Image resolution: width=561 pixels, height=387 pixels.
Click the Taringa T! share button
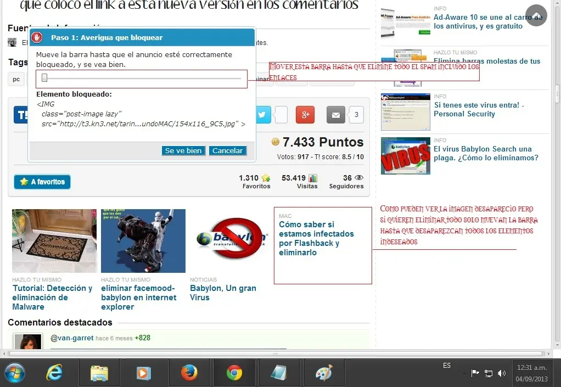(x=21, y=115)
